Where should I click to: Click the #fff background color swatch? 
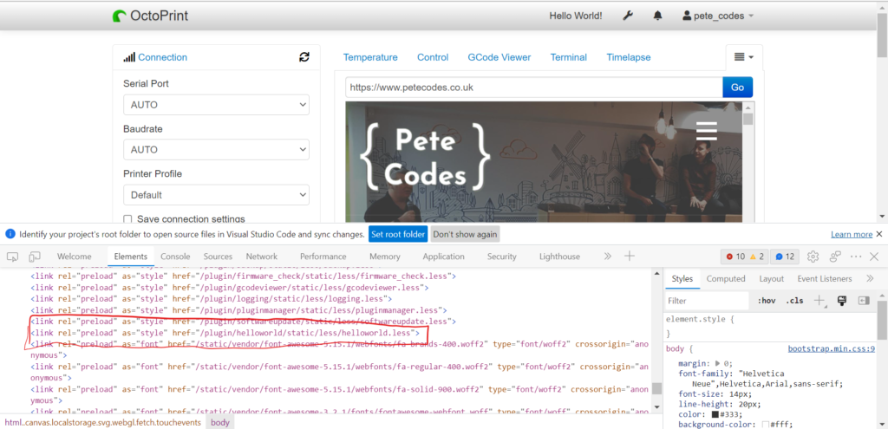click(766, 425)
